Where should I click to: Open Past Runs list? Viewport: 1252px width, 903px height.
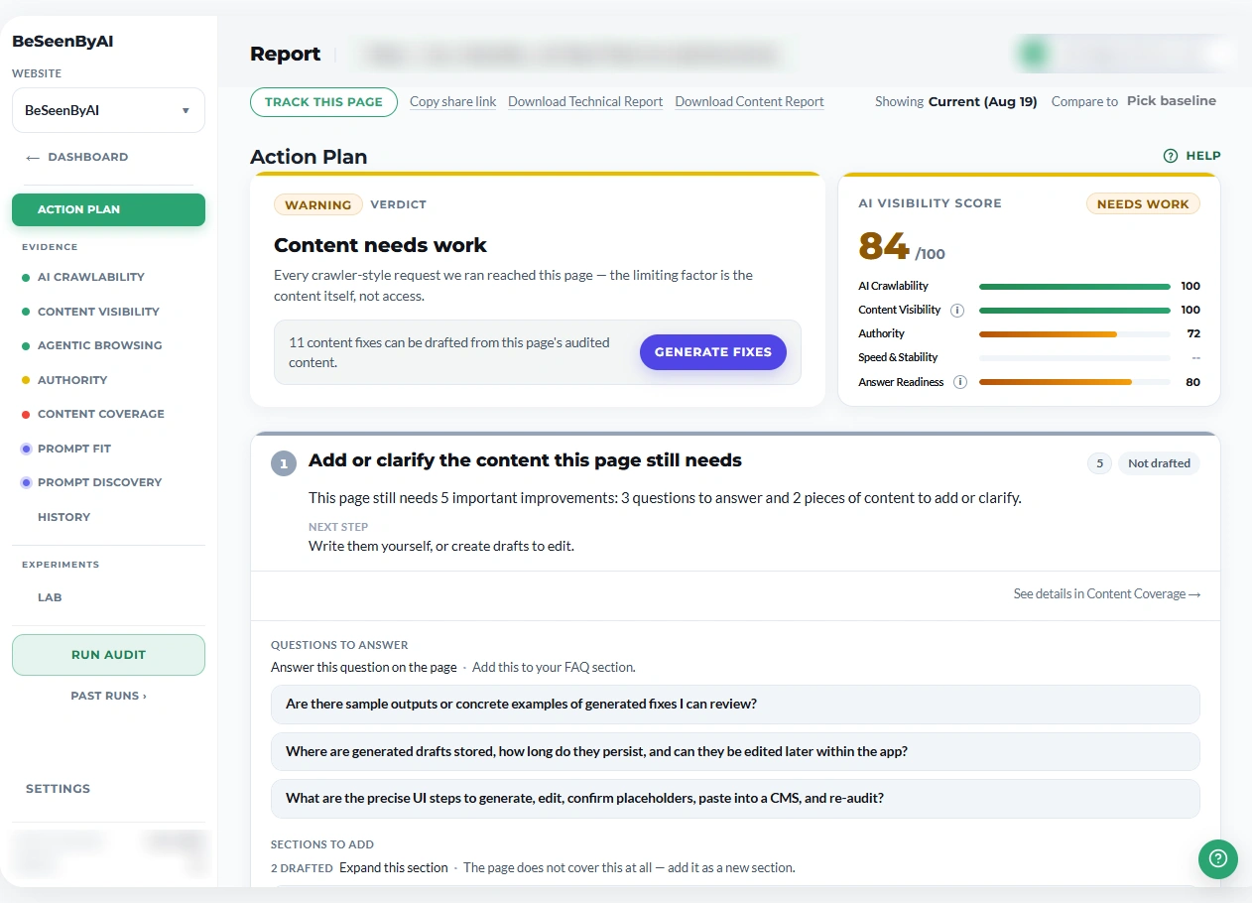(x=108, y=696)
